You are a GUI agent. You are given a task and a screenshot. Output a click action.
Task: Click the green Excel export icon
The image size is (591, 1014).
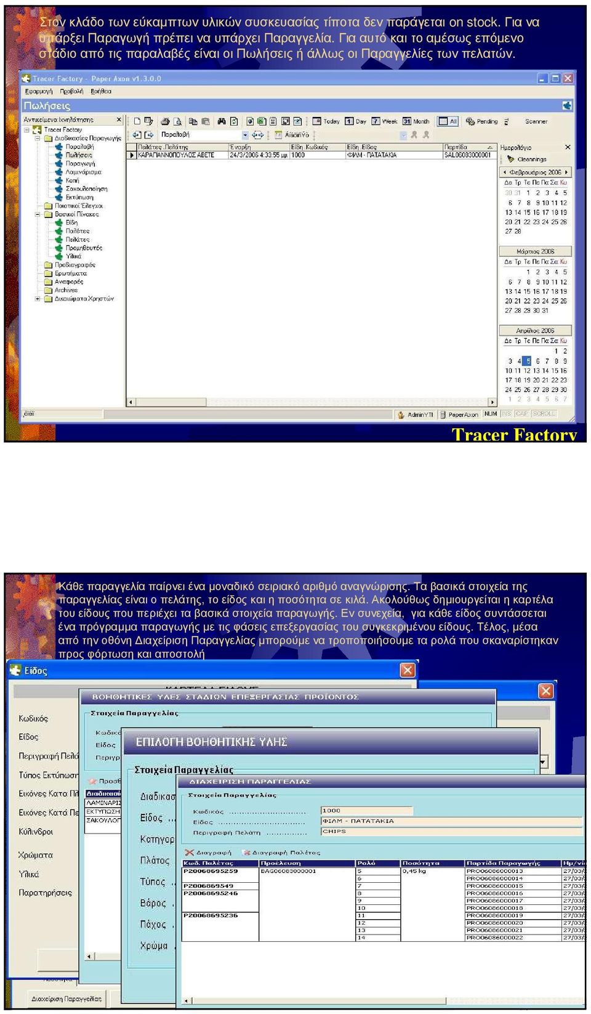point(262,121)
